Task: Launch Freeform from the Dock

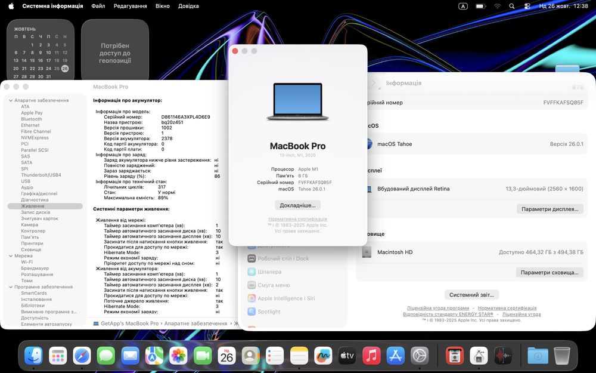Action: [x=323, y=356]
